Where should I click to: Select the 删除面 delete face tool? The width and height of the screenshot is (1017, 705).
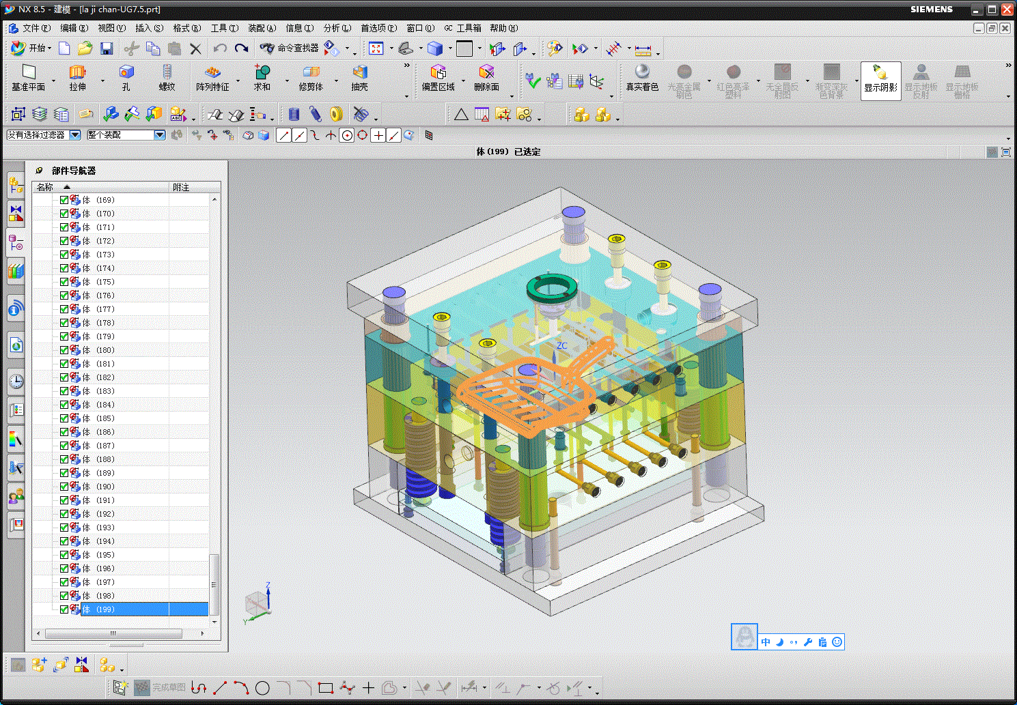coord(486,78)
